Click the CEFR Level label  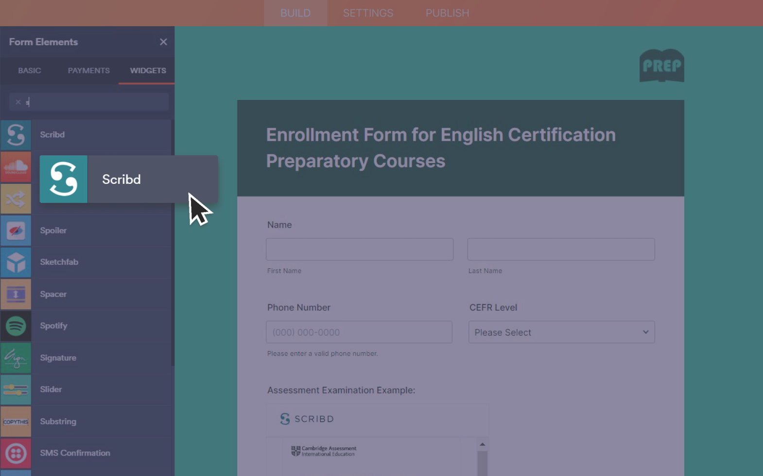[493, 308]
